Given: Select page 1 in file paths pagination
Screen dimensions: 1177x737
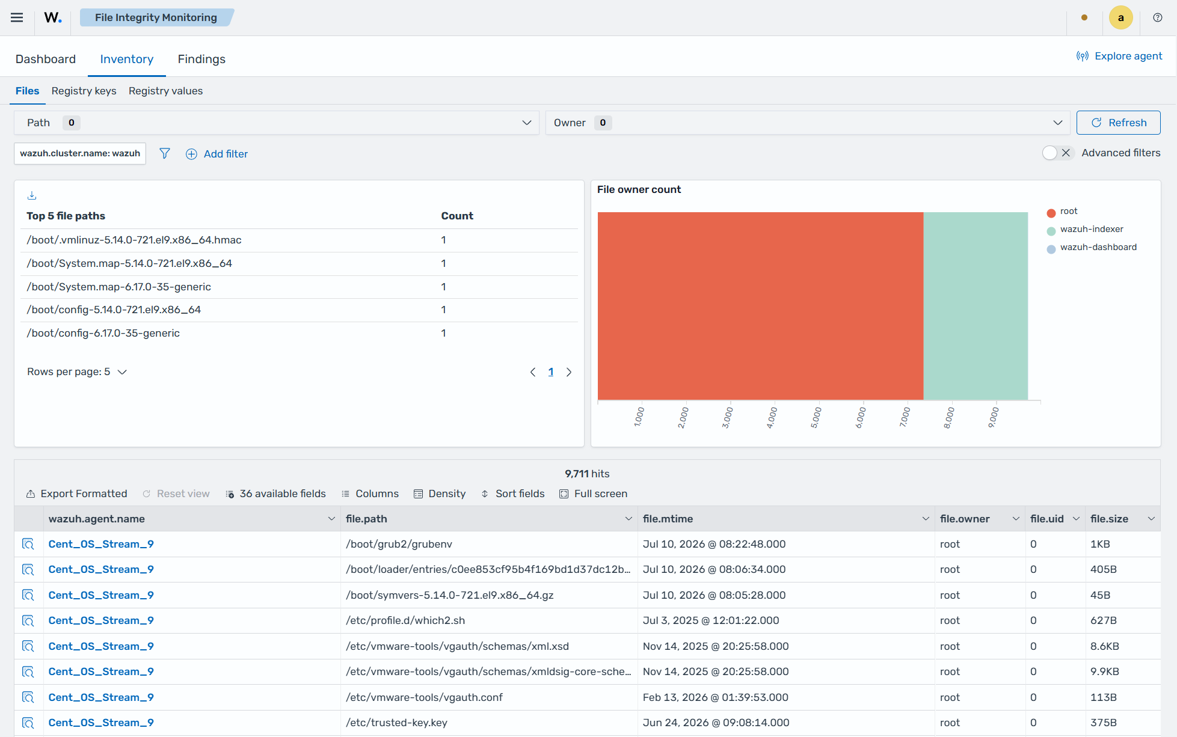Looking at the screenshot, I should click(551, 372).
